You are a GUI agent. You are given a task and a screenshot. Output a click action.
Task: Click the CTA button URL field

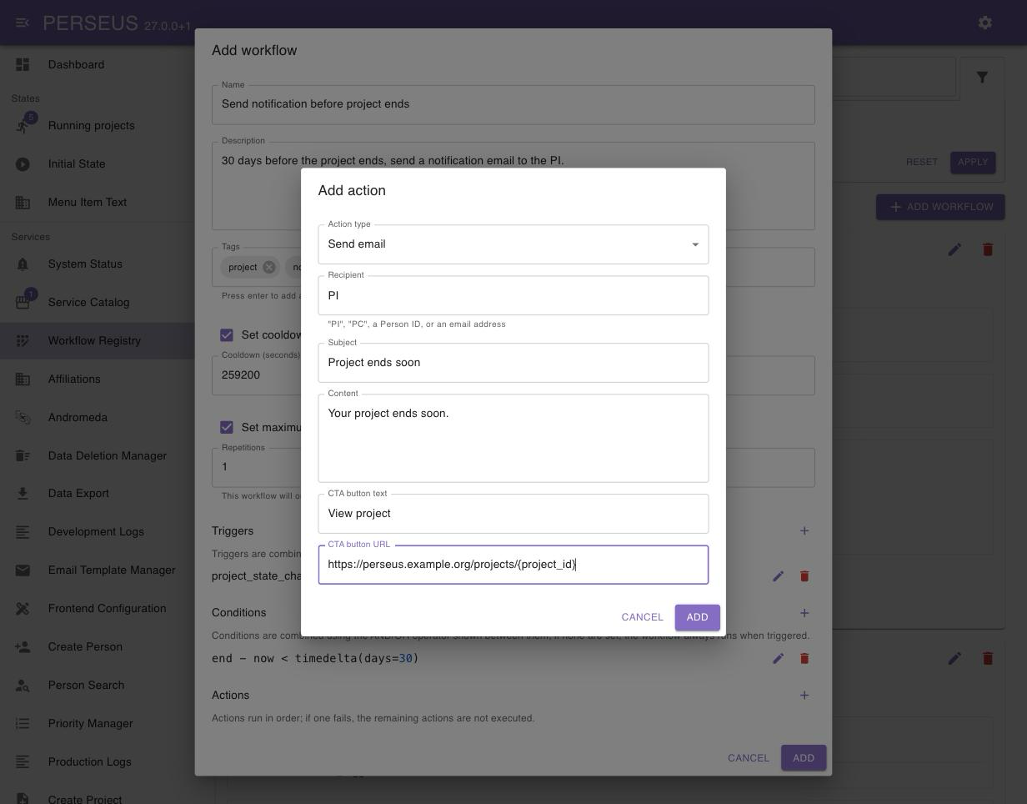pos(513,565)
